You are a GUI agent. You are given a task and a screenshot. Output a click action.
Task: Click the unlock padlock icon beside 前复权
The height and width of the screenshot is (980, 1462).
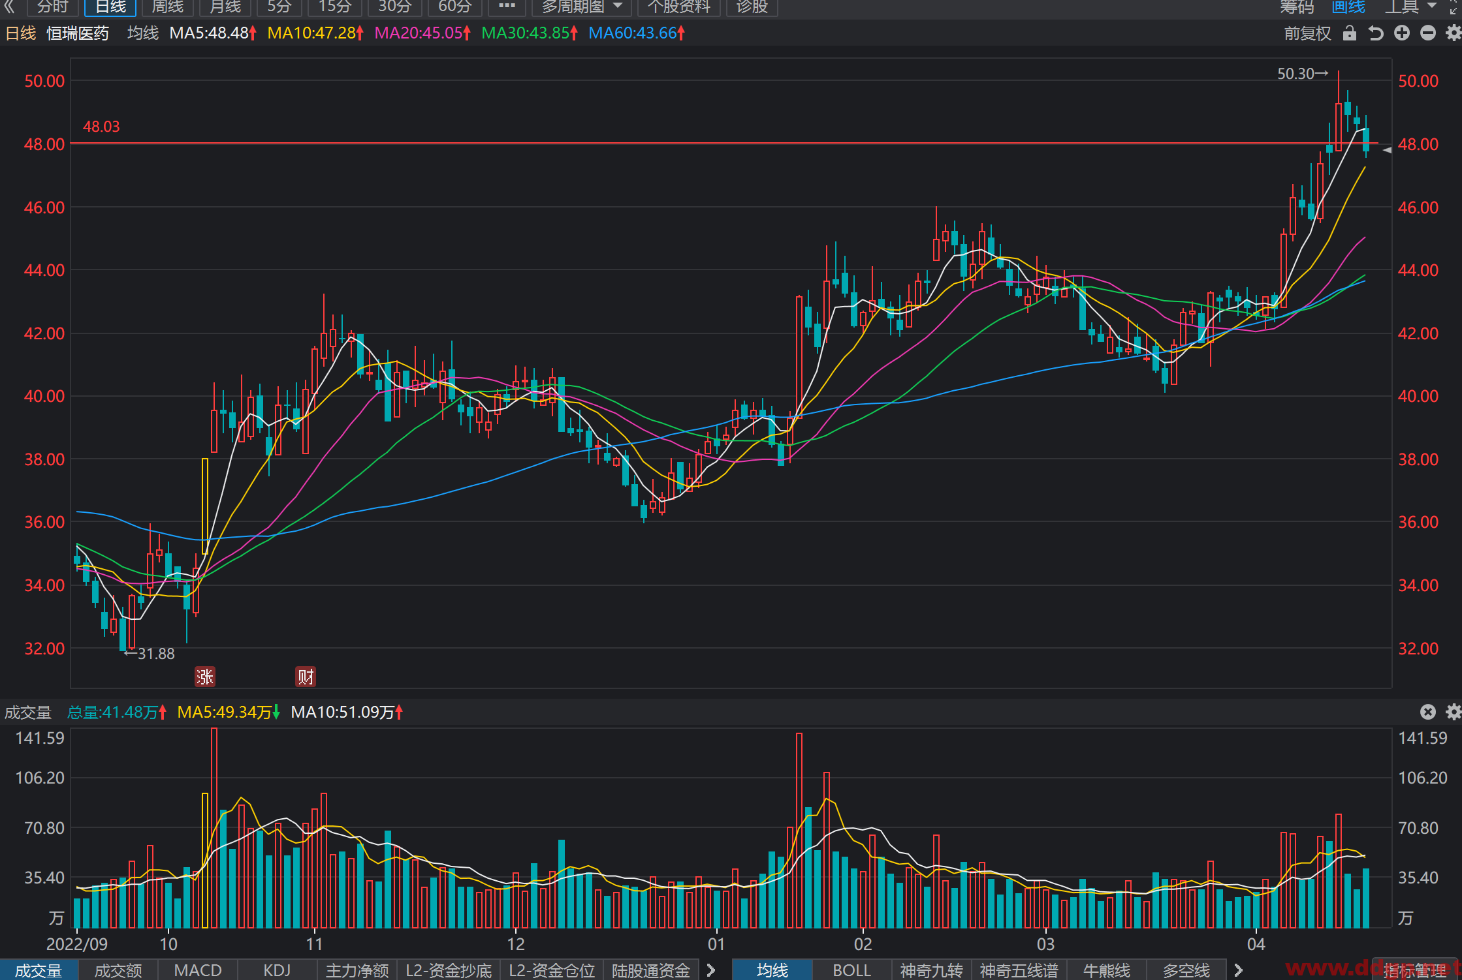tap(1350, 33)
